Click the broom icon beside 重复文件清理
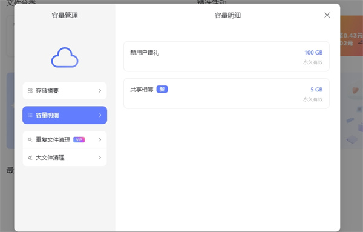 point(30,139)
